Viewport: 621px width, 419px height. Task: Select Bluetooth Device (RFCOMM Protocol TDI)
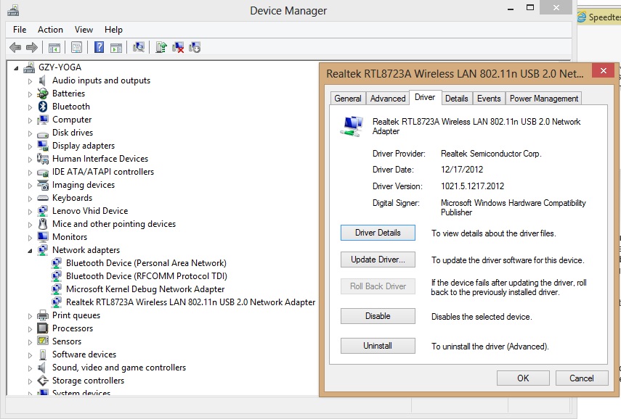pos(147,276)
